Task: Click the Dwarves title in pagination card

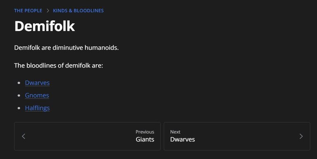Action: click(x=182, y=139)
